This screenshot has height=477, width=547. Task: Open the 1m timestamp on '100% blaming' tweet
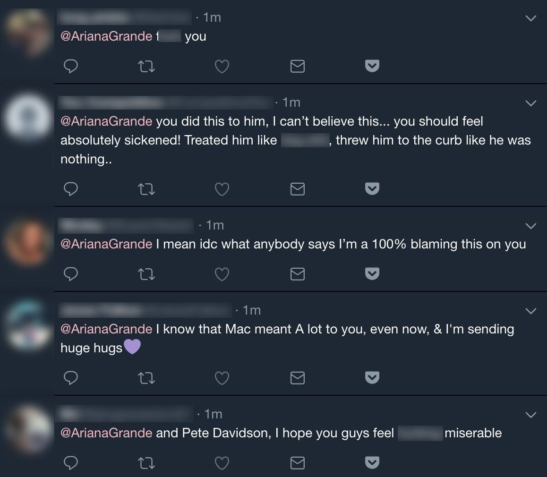[215, 225]
